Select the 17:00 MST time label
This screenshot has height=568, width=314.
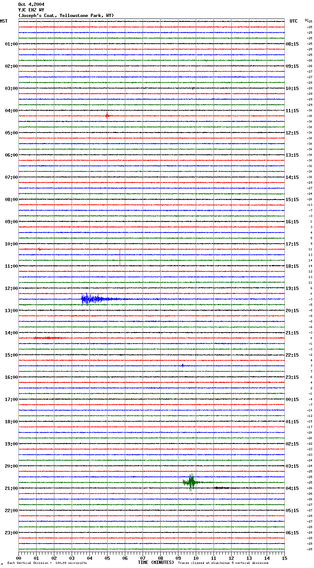(x=11, y=400)
